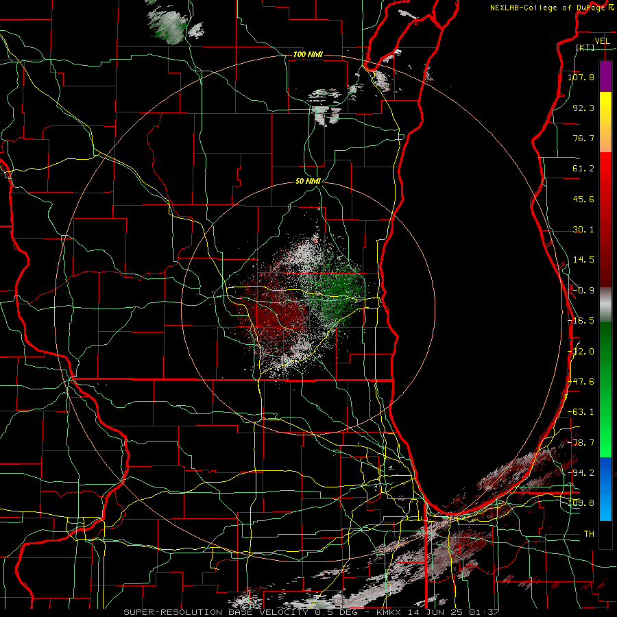617x617 pixels.
Task: Pick the gray near-zero segment of color bar
Action: pos(605,305)
